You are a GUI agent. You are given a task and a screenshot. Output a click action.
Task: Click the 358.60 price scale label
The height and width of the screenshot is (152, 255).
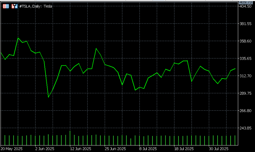(246, 41)
